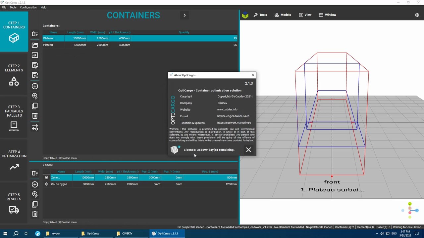Click the hotline-en@cadwork-04.ch email link

pyautogui.click(x=233, y=116)
